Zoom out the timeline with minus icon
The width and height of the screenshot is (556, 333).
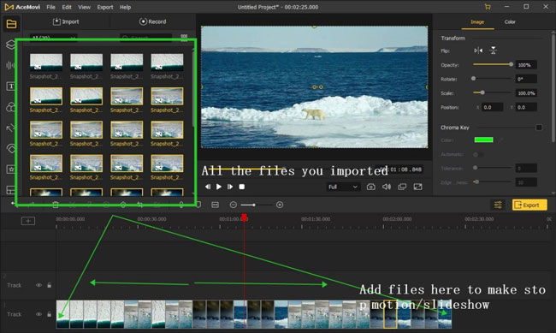click(233, 205)
